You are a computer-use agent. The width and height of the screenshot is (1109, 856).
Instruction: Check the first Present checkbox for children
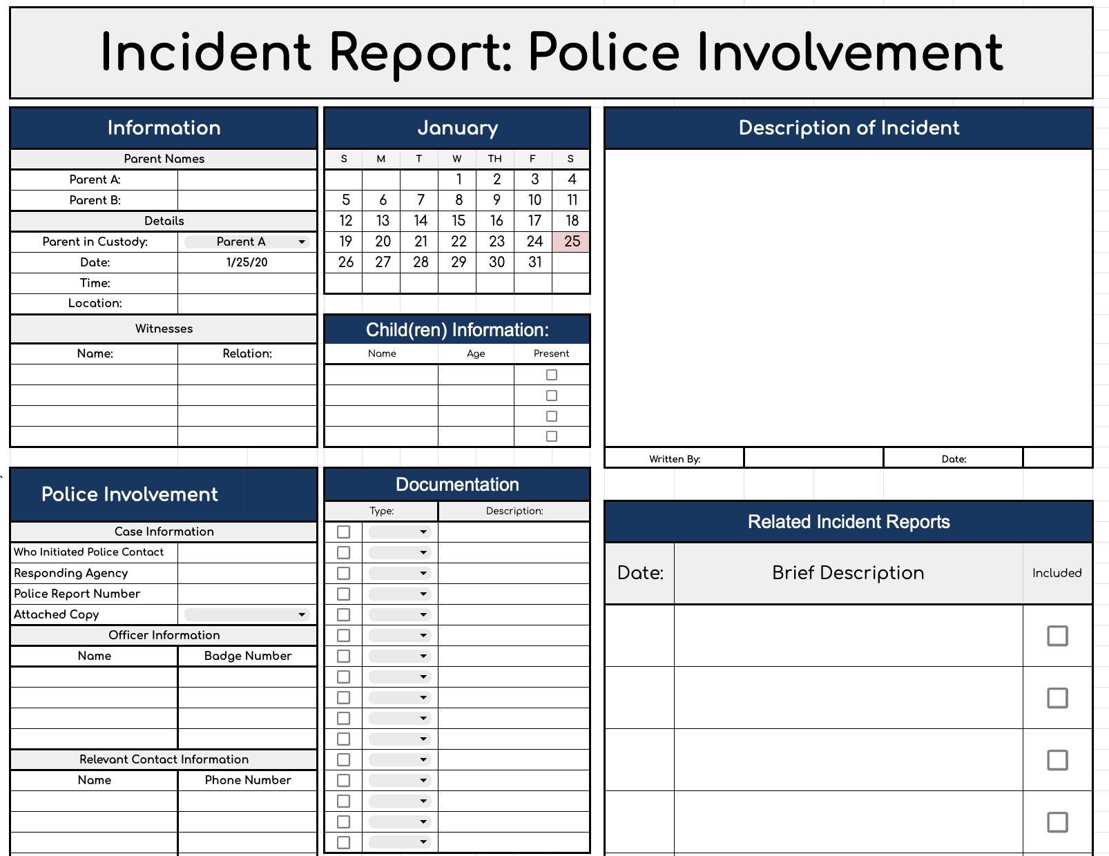pos(551,375)
